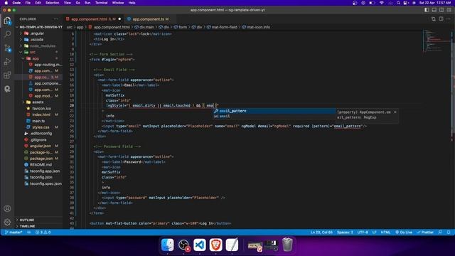Open the Run menu
455x256 pixels.
click(x=87, y=3)
